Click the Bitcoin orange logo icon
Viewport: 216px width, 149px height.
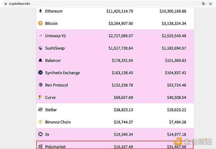point(40,23)
